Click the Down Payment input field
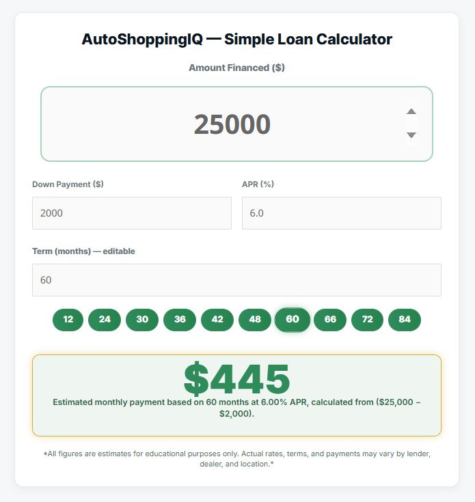The image size is (475, 502). [x=132, y=213]
